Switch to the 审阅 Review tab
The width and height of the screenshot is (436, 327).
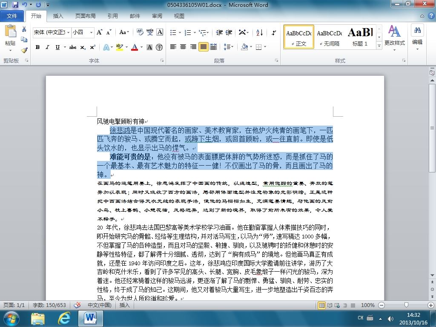(x=157, y=16)
